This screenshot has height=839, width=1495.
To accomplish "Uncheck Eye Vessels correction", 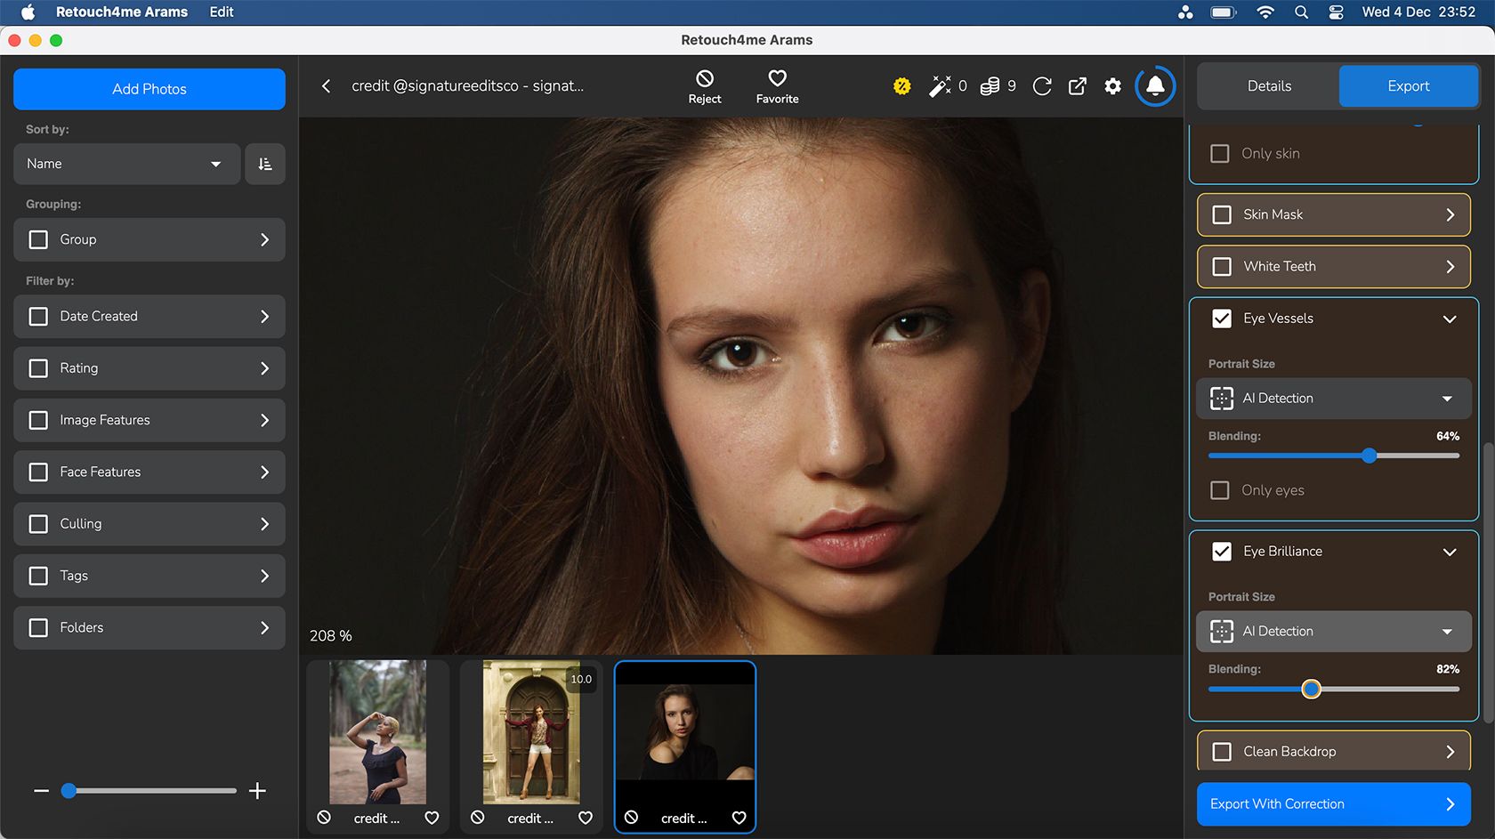I will [x=1222, y=319].
